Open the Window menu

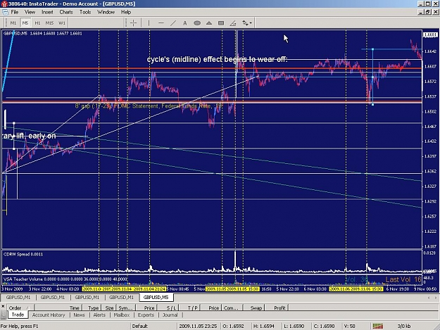pyautogui.click(x=106, y=12)
